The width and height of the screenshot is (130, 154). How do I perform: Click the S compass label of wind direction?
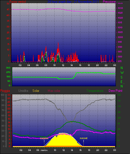pyautogui.click(x=122, y=77)
